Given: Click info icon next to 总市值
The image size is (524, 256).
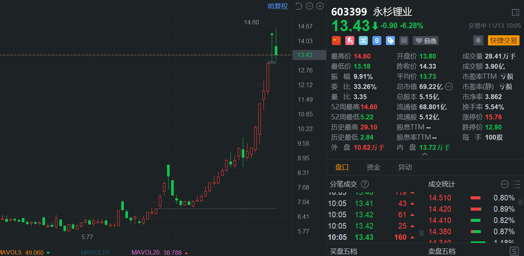Looking at the screenshot, I should point(449,87).
